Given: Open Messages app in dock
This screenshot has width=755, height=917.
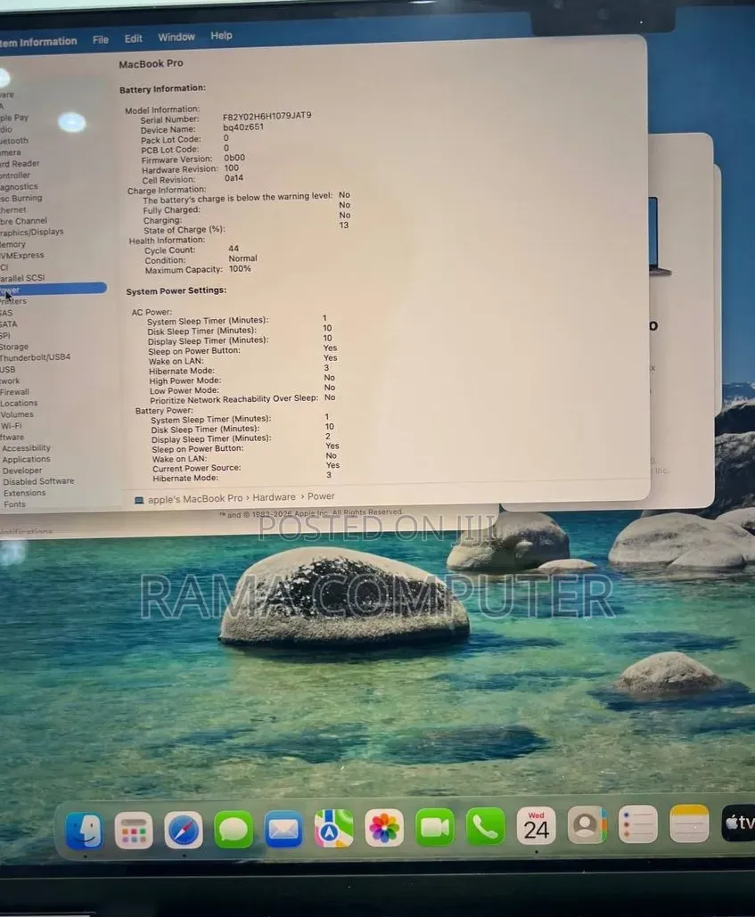Looking at the screenshot, I should pos(234,830).
